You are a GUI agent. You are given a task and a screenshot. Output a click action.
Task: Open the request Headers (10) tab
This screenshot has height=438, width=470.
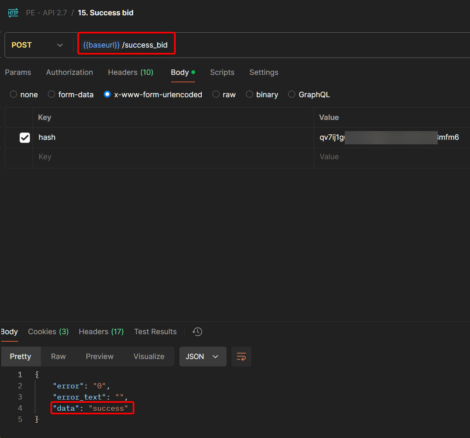(131, 72)
